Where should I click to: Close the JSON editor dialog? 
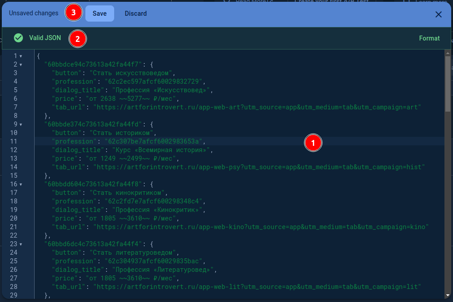(439, 14)
